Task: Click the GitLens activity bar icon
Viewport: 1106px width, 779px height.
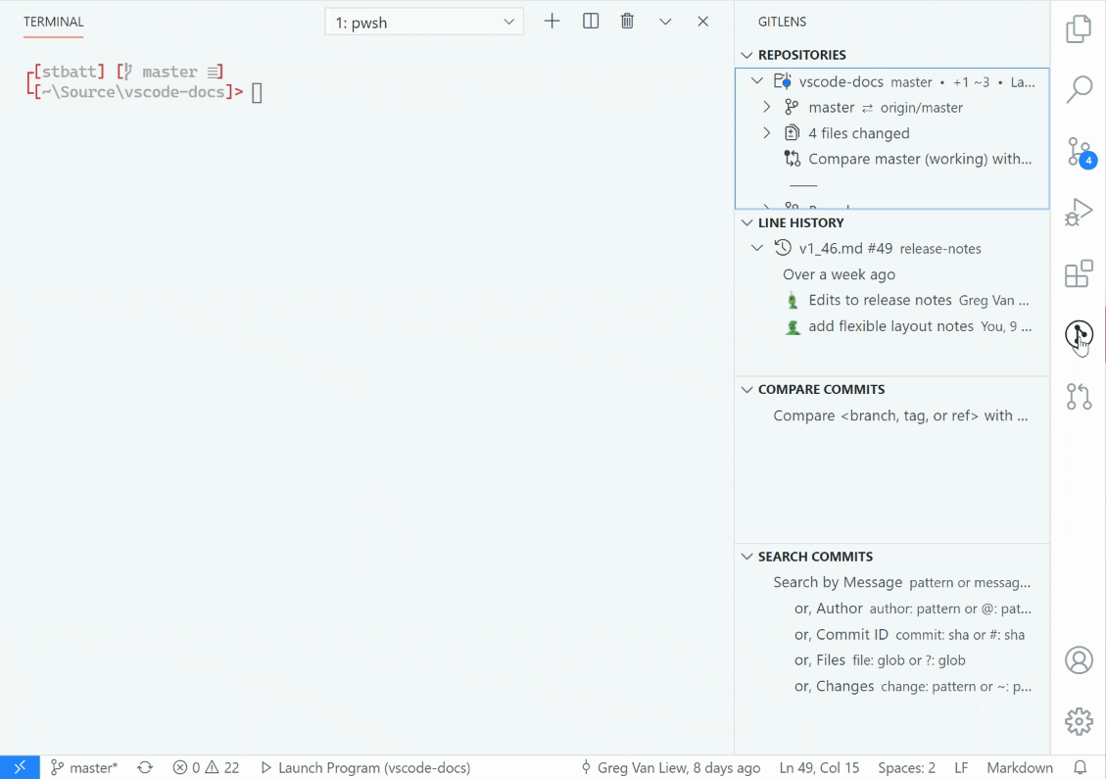Action: pos(1079,335)
